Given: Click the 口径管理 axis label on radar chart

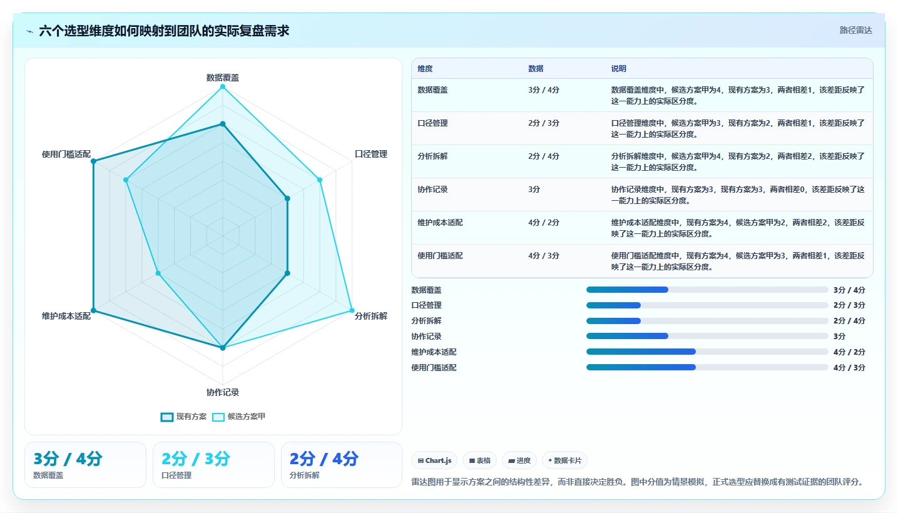Looking at the screenshot, I should tap(371, 154).
